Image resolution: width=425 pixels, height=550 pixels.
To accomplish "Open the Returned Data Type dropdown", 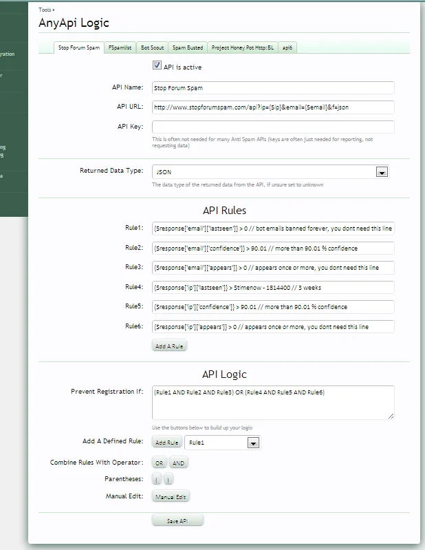I will [270, 172].
